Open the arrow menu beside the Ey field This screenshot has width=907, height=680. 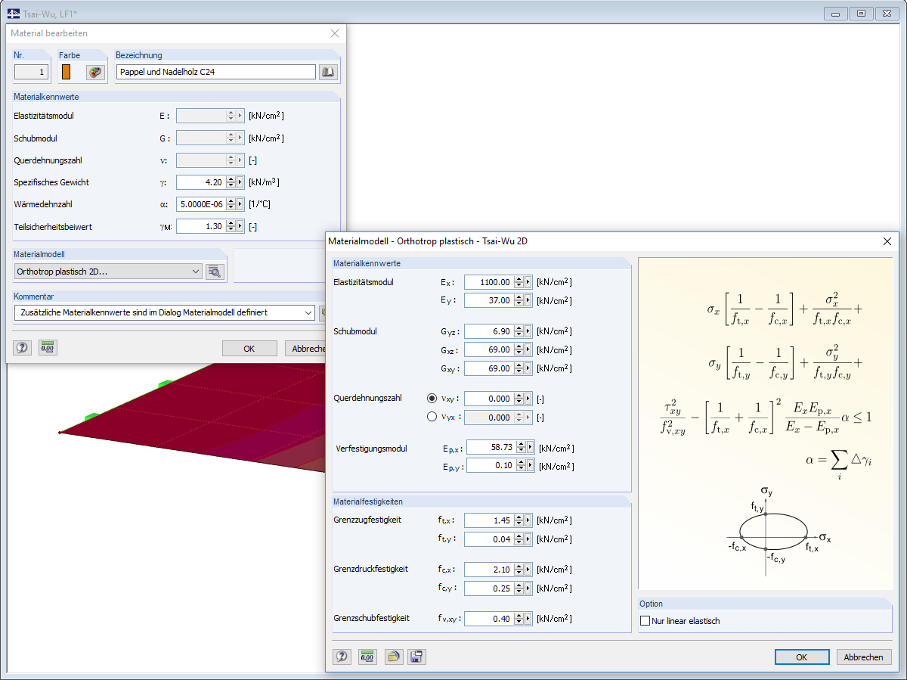(x=528, y=300)
